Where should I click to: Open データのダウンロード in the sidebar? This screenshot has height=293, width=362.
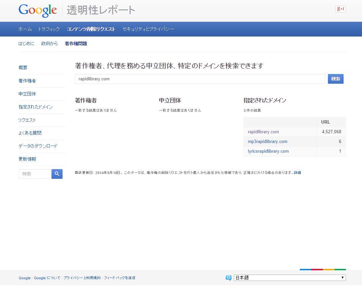coord(38,146)
